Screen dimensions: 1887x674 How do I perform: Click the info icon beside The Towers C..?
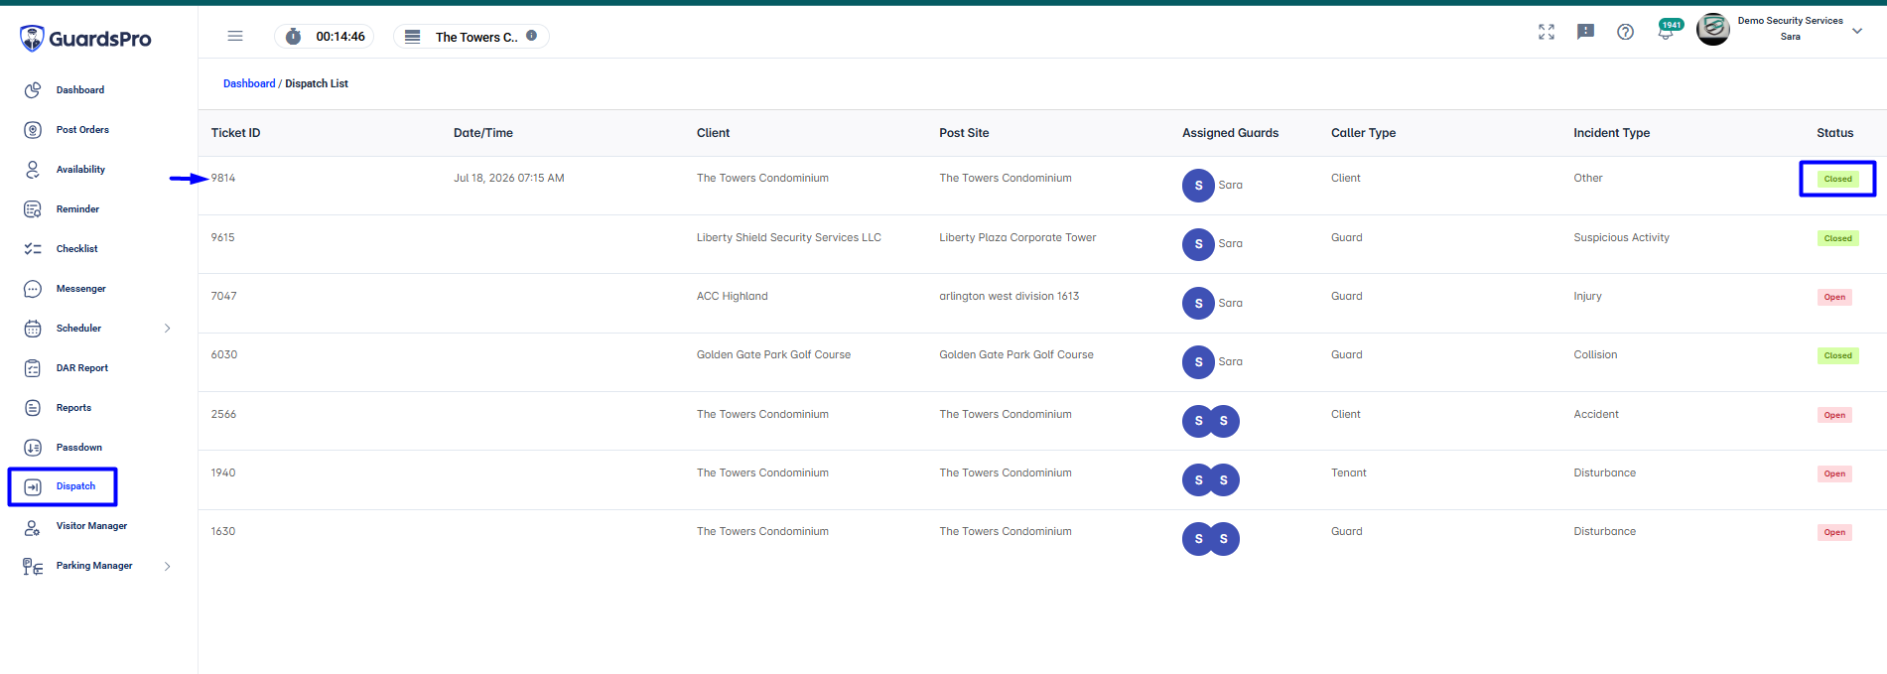[x=531, y=36]
